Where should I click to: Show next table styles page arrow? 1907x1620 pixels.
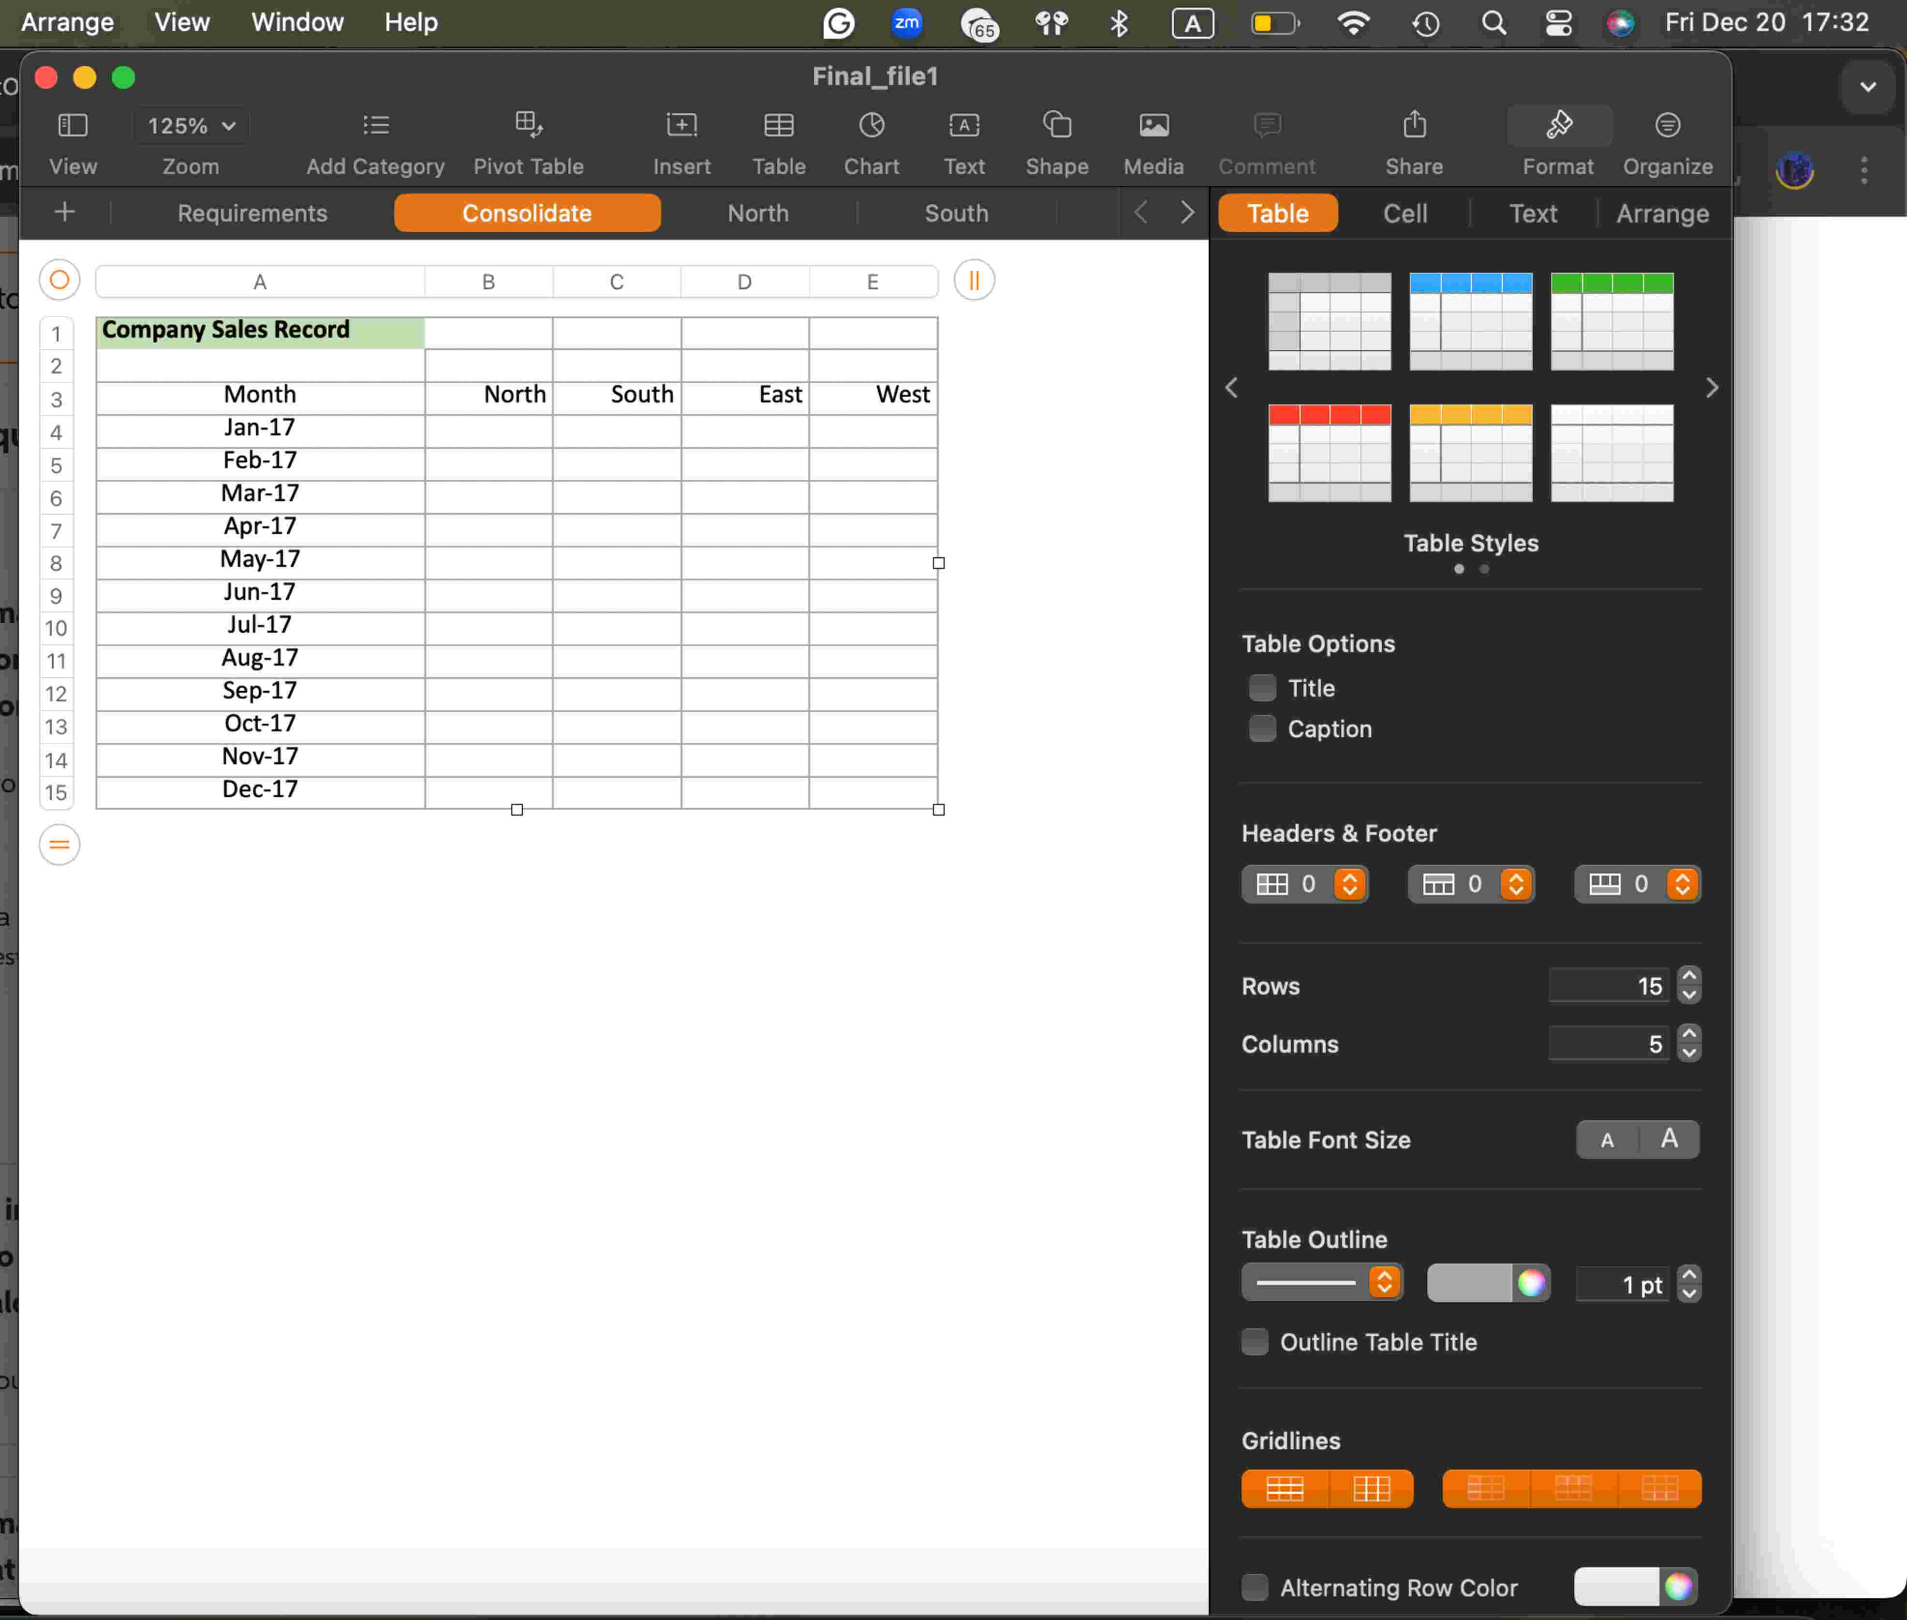click(1712, 387)
